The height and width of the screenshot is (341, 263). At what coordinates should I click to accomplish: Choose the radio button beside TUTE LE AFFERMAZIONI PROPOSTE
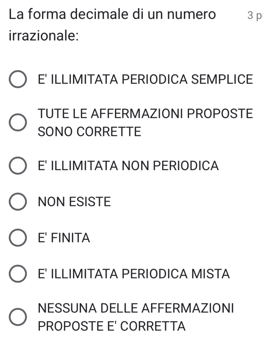(x=17, y=123)
